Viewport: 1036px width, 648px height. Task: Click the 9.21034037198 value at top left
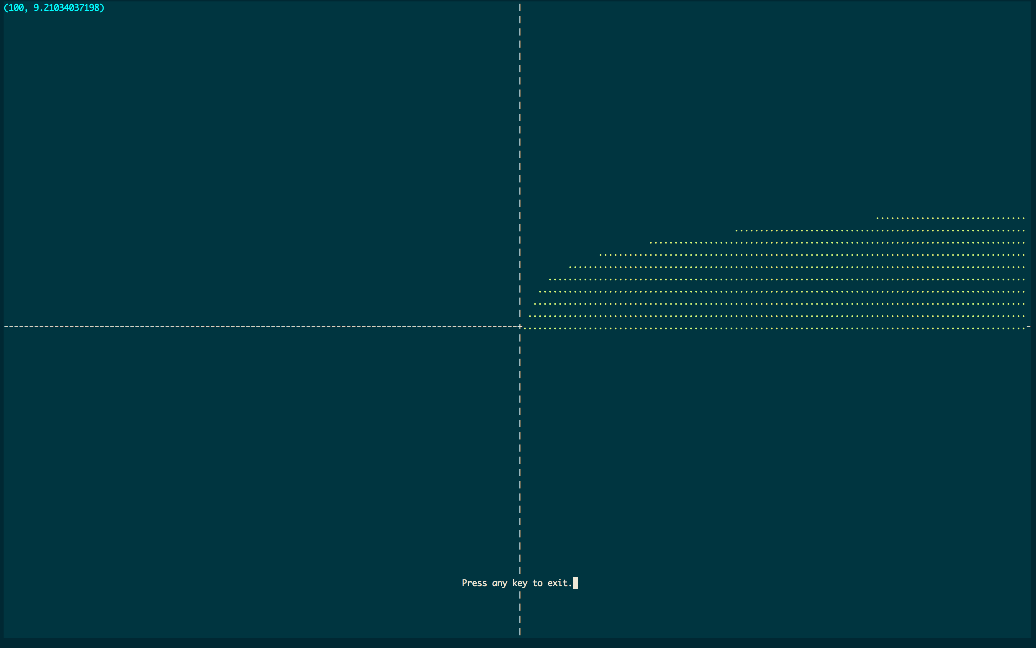66,8
